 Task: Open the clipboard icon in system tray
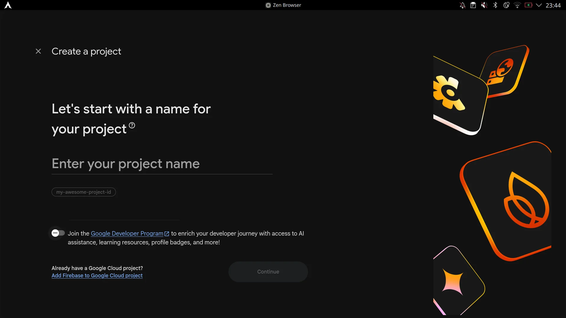tap(473, 5)
